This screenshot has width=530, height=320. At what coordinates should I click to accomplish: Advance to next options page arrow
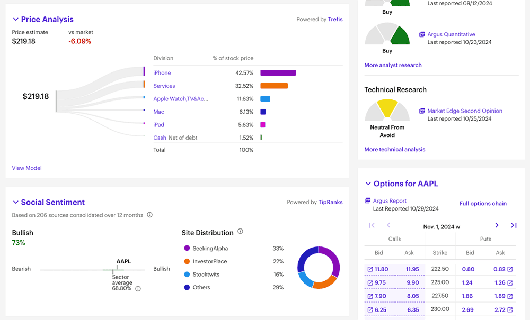click(x=497, y=225)
